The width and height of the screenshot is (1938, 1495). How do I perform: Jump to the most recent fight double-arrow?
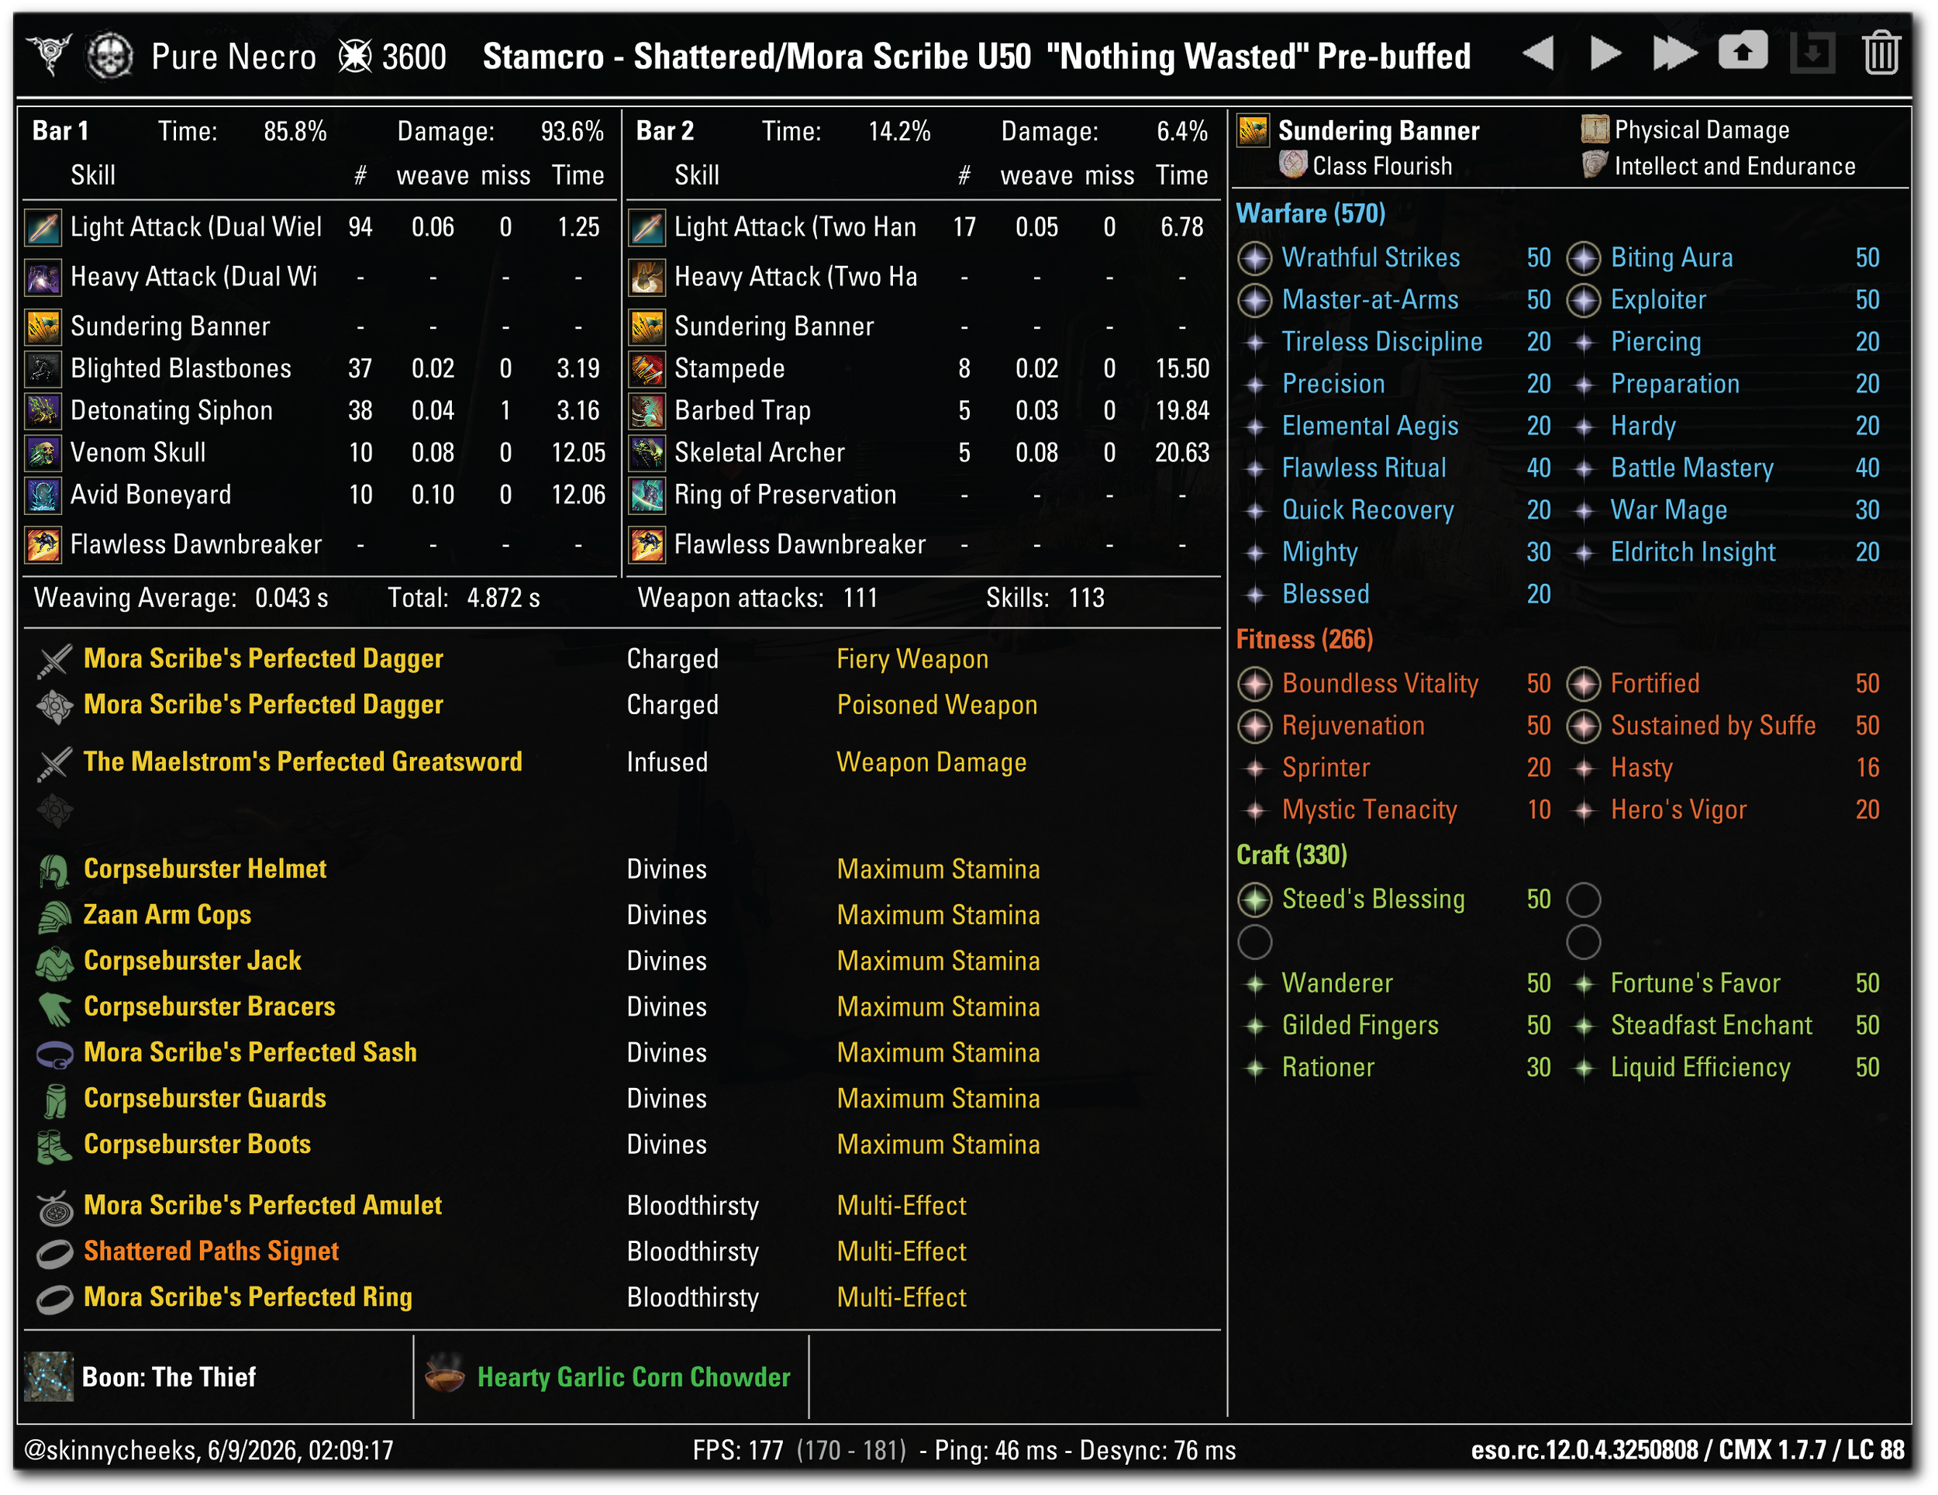click(1674, 54)
